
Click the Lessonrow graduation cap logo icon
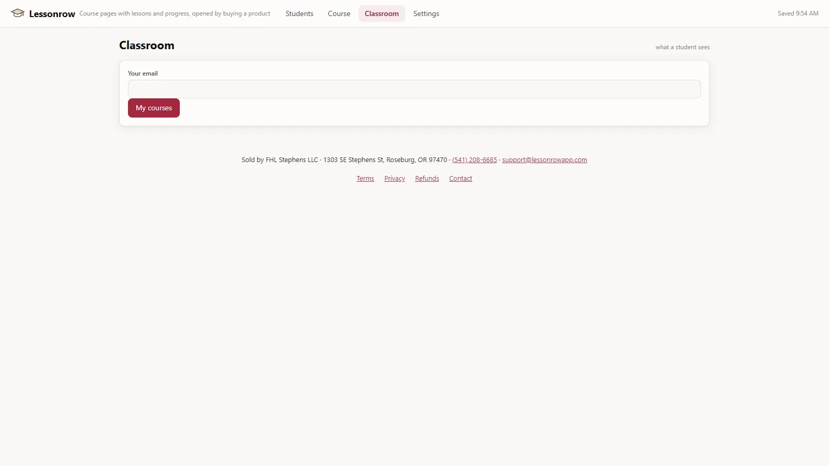(18, 13)
